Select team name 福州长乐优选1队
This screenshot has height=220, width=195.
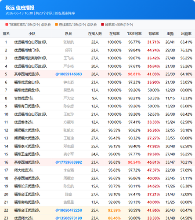pyautogui.click(x=27, y=186)
